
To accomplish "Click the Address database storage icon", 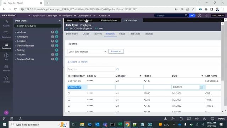I will (52, 32).
